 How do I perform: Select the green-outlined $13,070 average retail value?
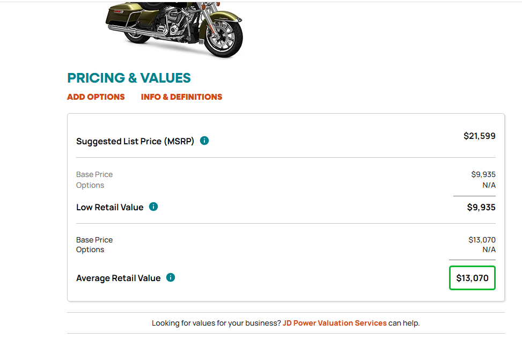pyautogui.click(x=472, y=278)
